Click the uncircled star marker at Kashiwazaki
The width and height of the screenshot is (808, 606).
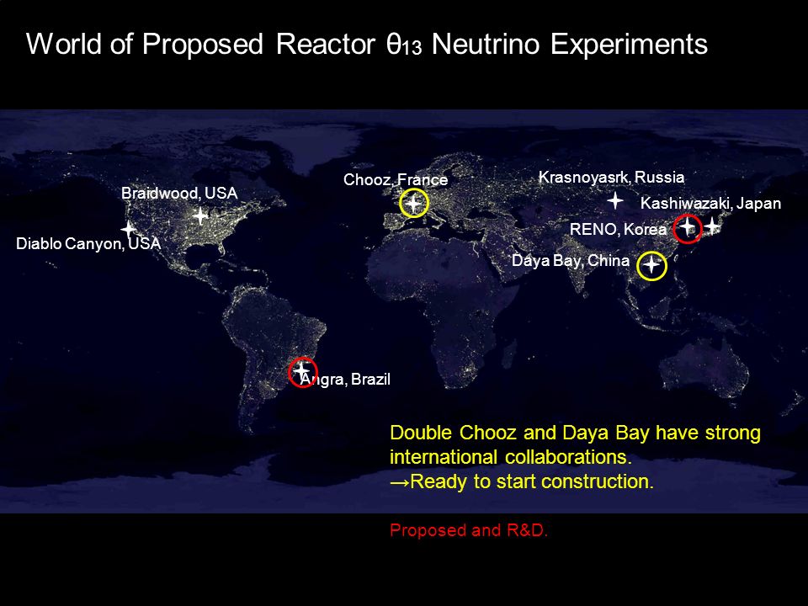tap(712, 226)
